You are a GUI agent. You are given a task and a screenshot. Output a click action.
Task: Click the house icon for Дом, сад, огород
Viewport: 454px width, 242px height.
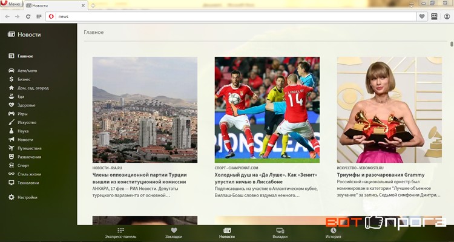click(12, 88)
